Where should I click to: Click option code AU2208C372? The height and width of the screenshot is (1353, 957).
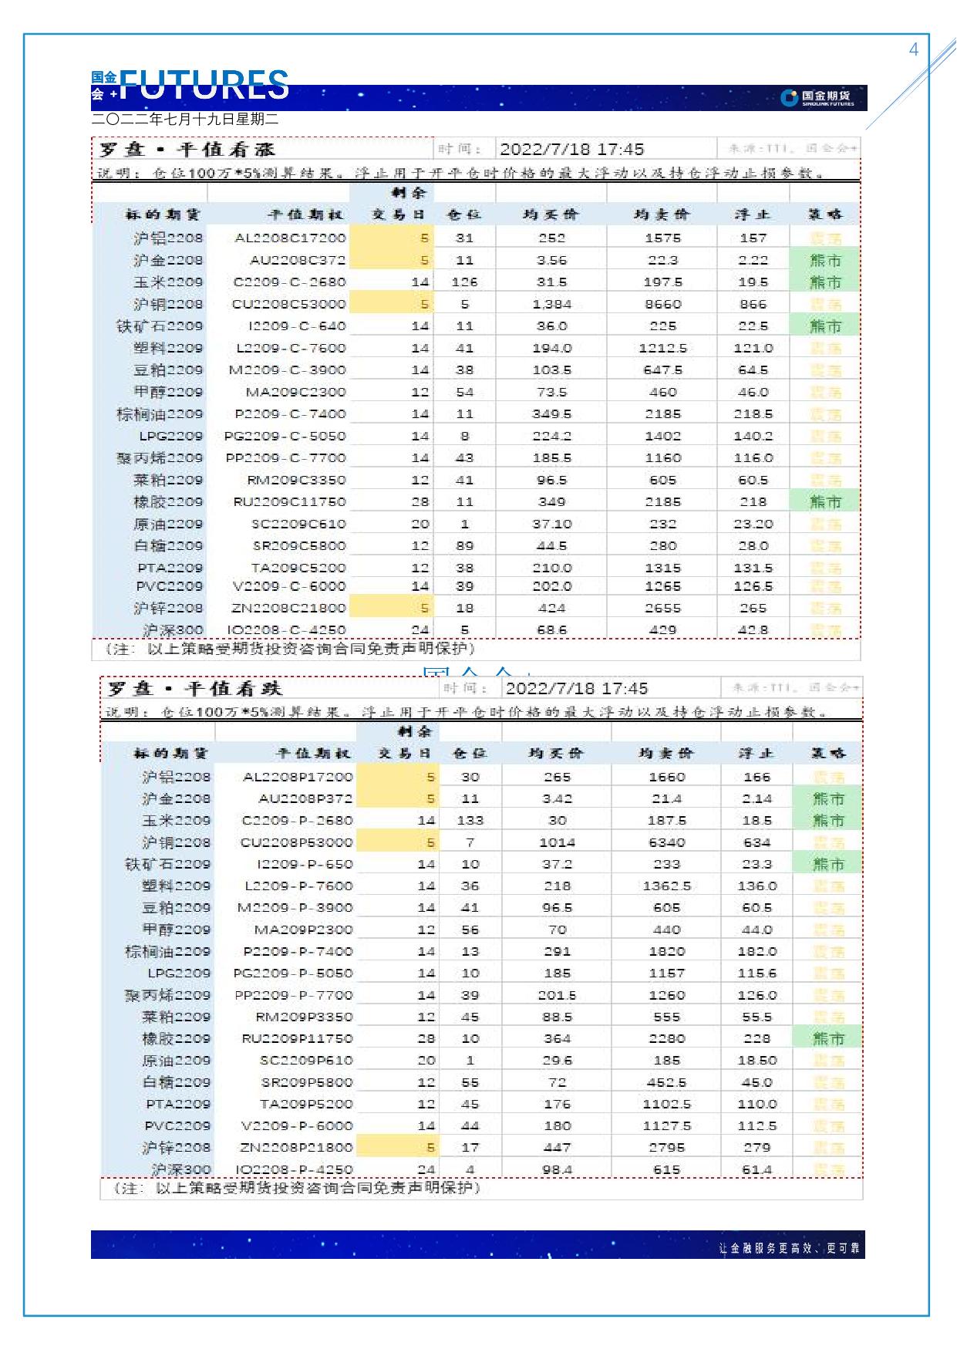[298, 260]
